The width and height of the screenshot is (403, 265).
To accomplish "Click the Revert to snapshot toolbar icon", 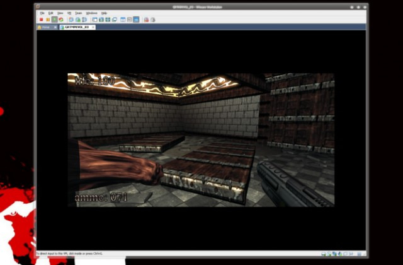I will [x=78, y=20].
